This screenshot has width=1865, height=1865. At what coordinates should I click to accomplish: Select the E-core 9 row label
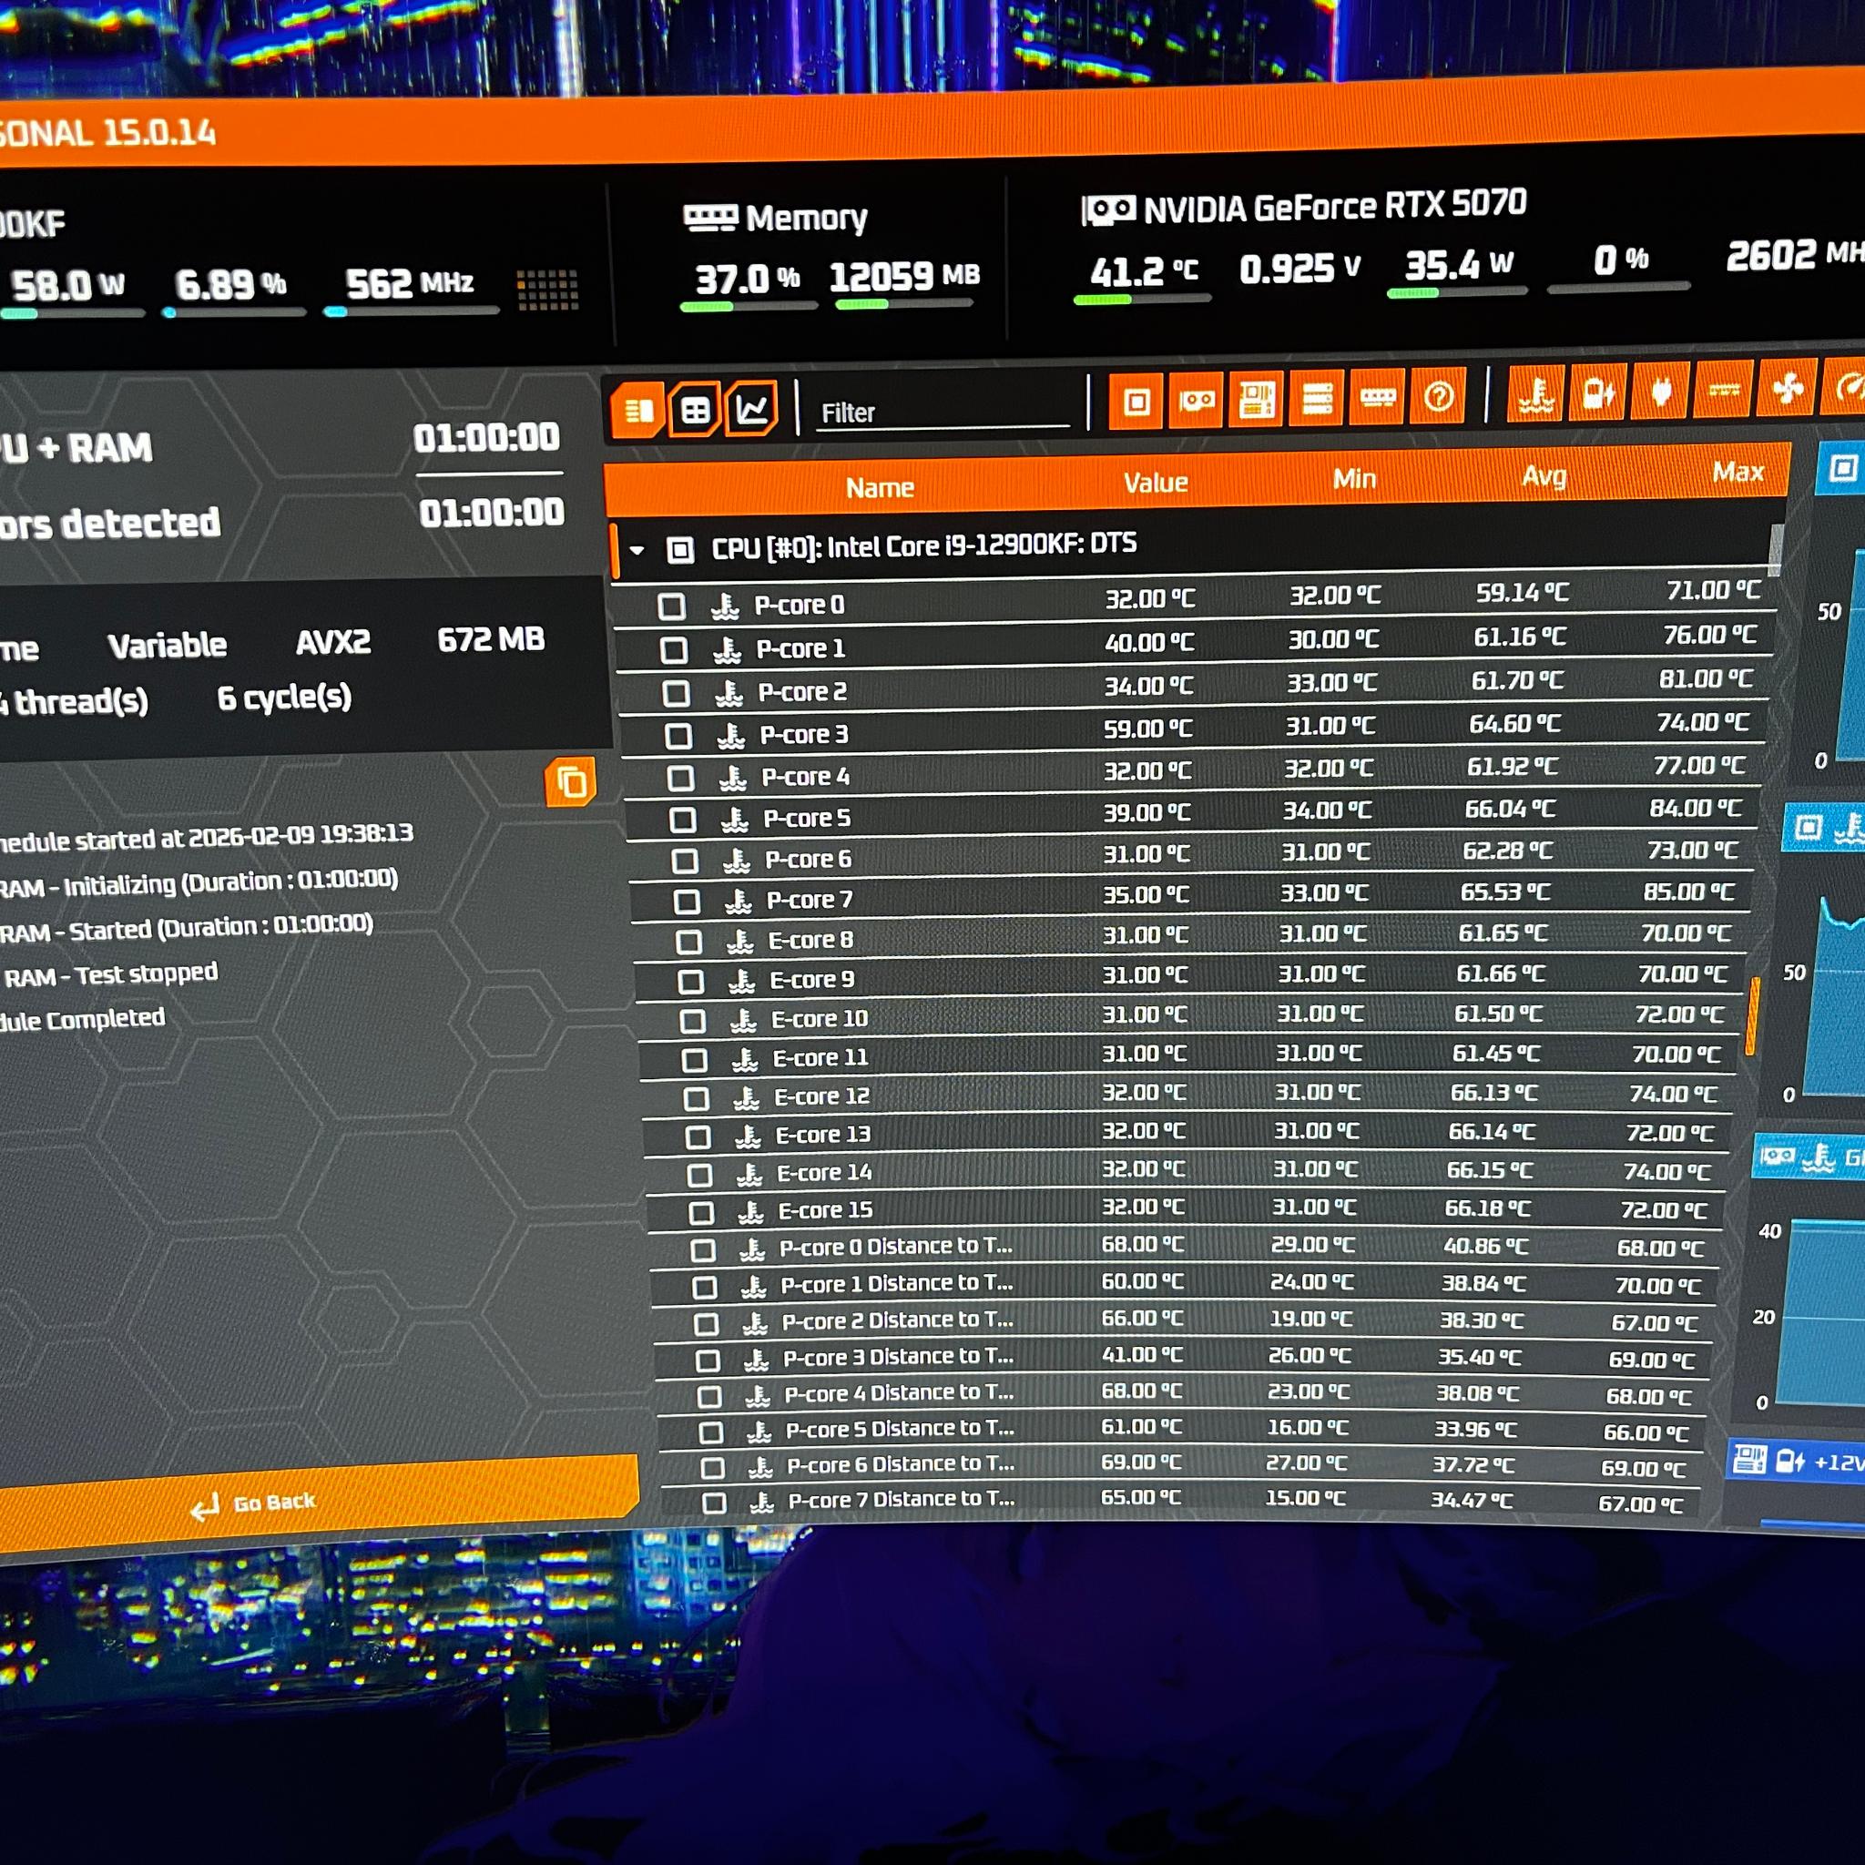[x=811, y=981]
